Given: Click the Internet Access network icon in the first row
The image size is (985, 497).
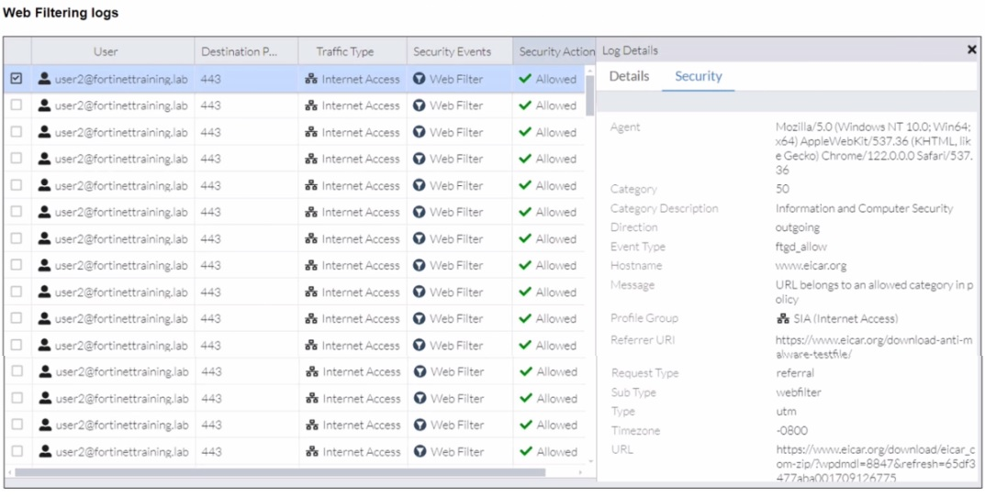Looking at the screenshot, I should tap(311, 79).
